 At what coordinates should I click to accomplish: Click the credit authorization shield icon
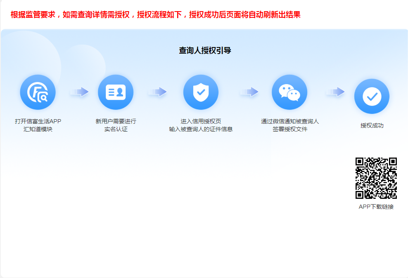[201, 92]
